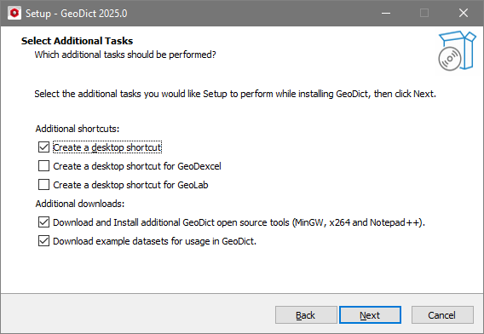Enable desktop shortcut for GeoDexcel

43,166
